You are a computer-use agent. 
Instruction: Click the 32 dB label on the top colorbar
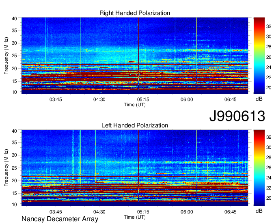tap(269, 26)
